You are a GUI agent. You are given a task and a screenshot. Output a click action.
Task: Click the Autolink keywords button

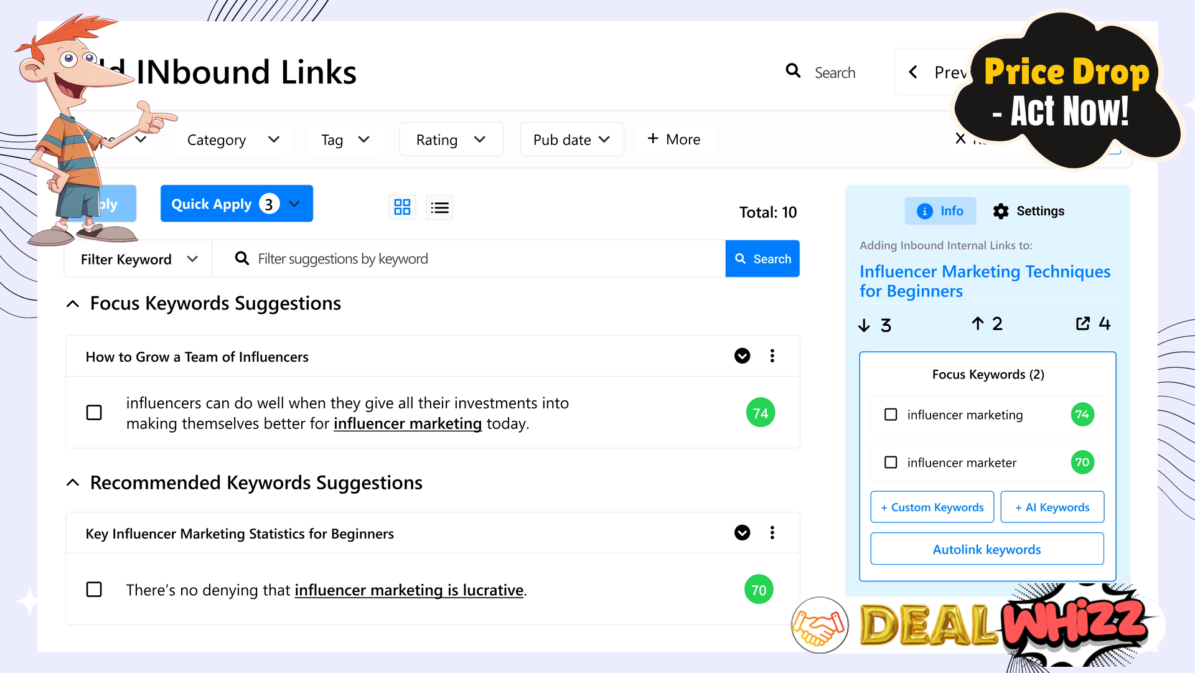[987, 549]
